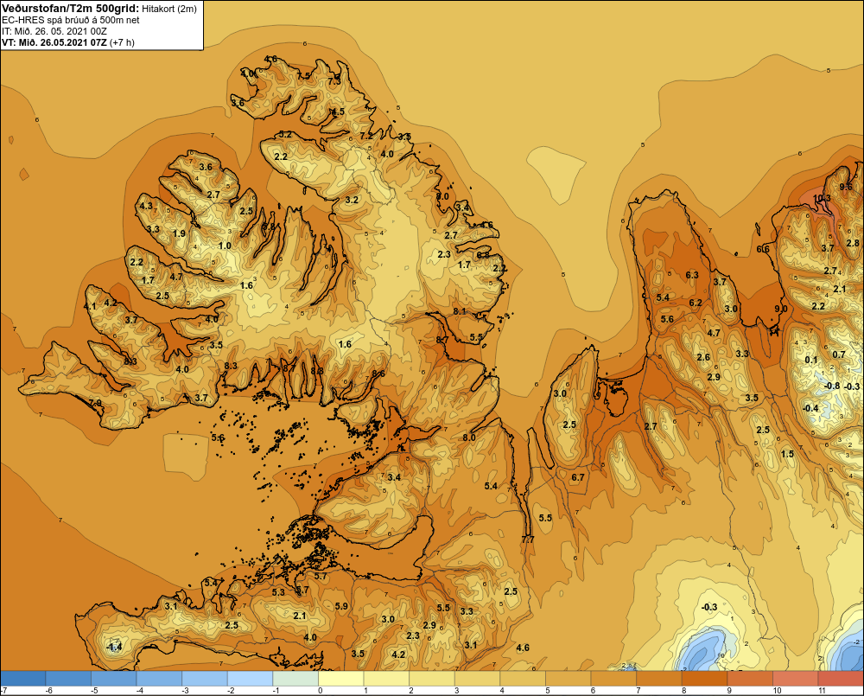Click the legend color band between -1 and 0
Viewport: 864px width, 696px height.
pyautogui.click(x=295, y=678)
